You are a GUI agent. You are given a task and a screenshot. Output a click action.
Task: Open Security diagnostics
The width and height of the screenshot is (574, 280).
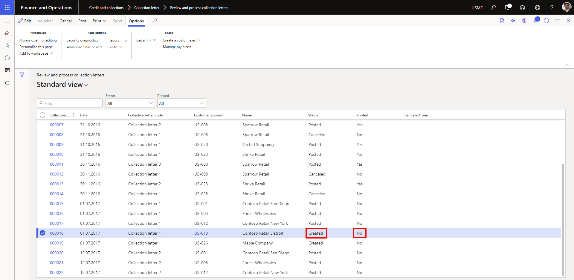[x=82, y=40]
